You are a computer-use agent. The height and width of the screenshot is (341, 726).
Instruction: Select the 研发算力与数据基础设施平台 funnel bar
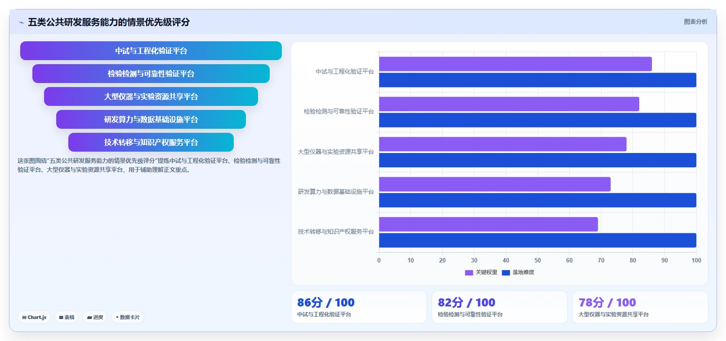click(151, 119)
